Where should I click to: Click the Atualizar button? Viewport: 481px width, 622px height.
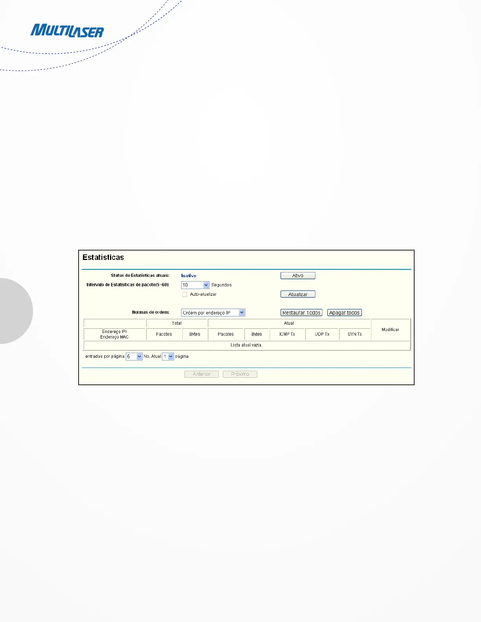point(298,294)
